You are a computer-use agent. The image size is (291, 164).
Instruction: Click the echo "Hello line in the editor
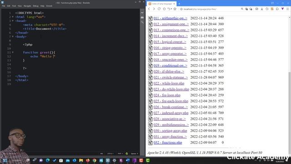click(x=43, y=56)
